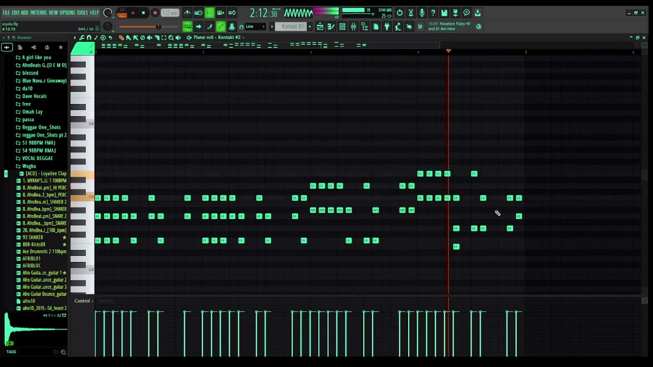
Task: Select the piano roll paint brush tool
Action: pyautogui.click(x=129, y=38)
